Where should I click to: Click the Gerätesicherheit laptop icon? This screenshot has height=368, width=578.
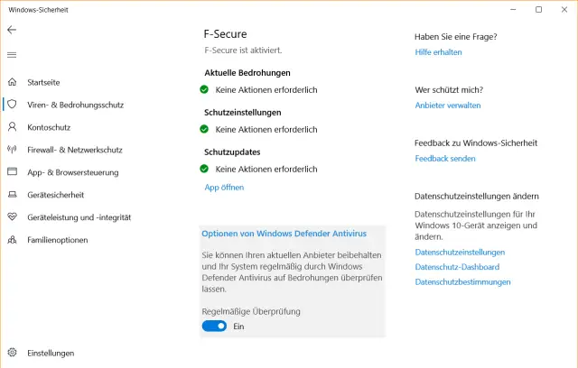(x=12, y=195)
